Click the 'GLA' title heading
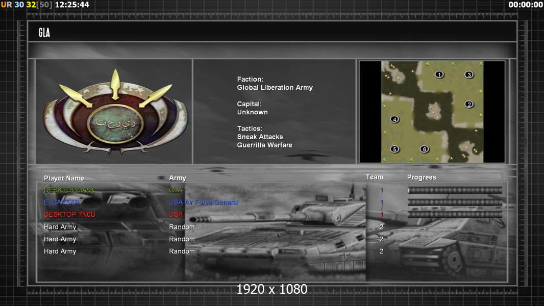Screen dimensions: 544x306 click(44, 33)
